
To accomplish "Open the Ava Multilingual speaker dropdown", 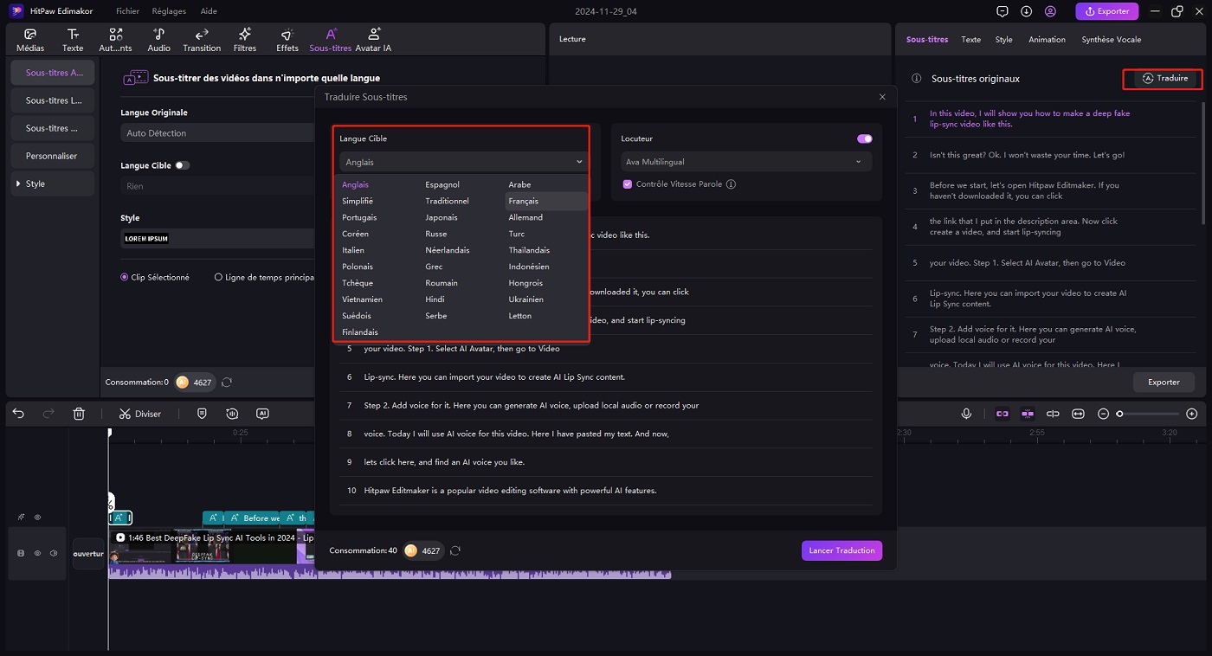I will point(743,162).
